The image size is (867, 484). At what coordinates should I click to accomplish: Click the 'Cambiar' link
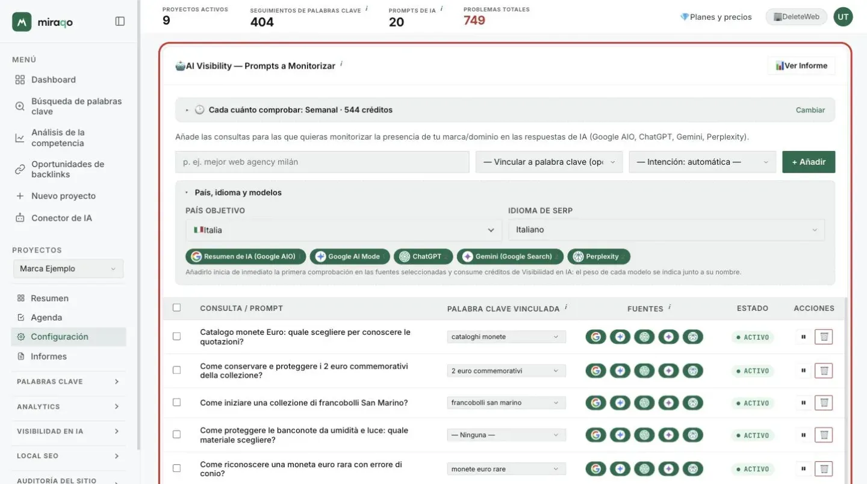810,110
